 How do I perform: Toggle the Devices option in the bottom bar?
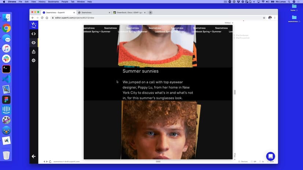[243, 161]
